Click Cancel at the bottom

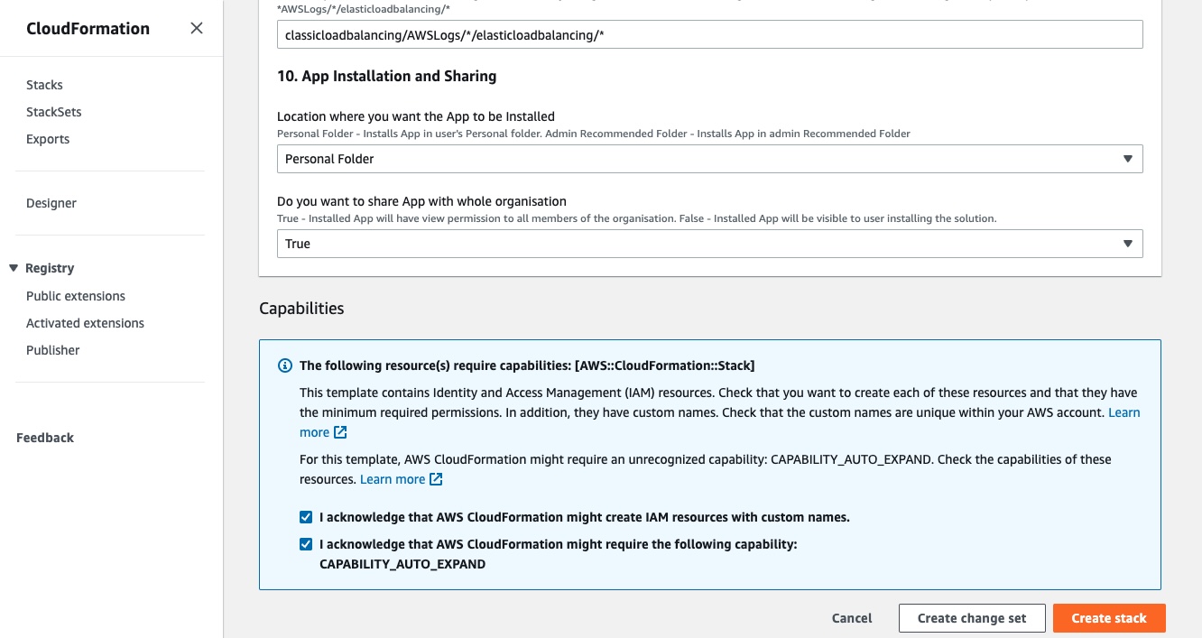(851, 618)
